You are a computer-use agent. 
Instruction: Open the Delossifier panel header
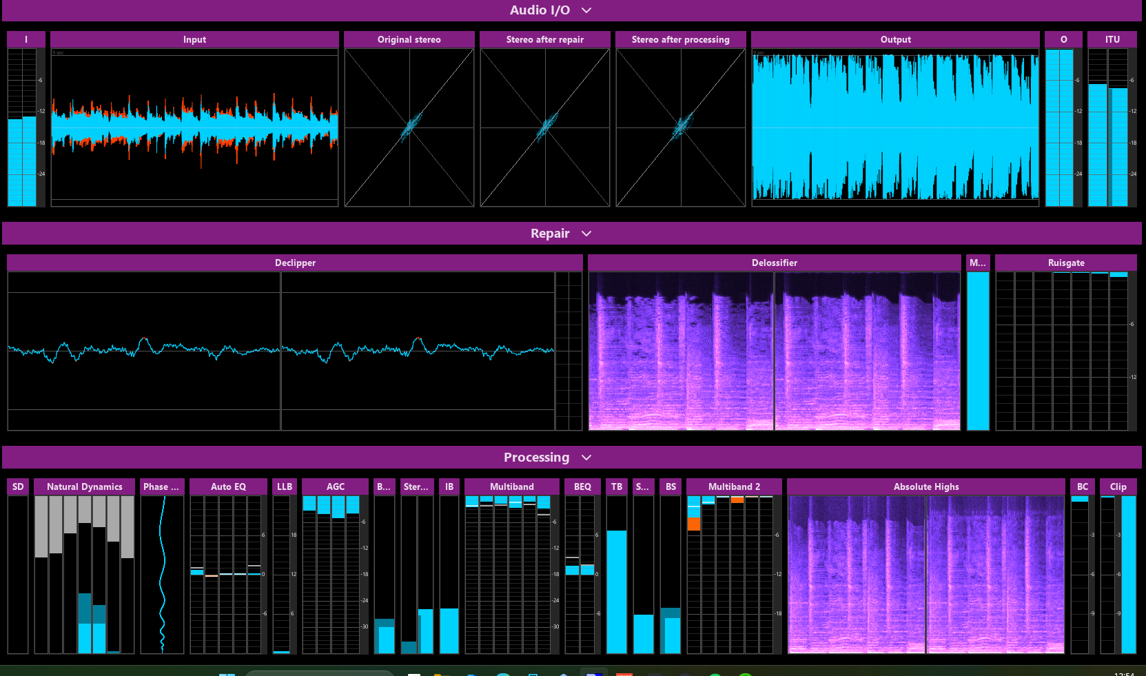point(774,263)
